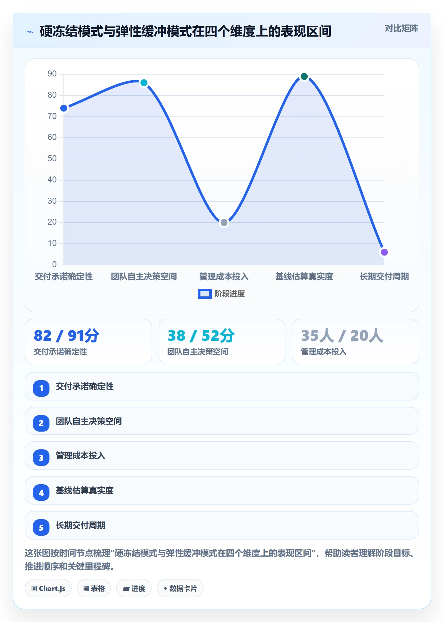Click the number 3 badge

point(41,458)
